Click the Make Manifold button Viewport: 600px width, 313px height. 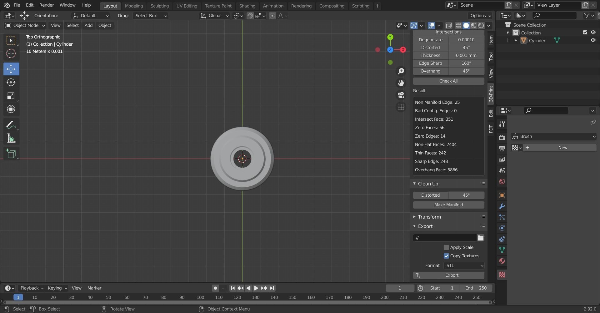click(x=448, y=205)
